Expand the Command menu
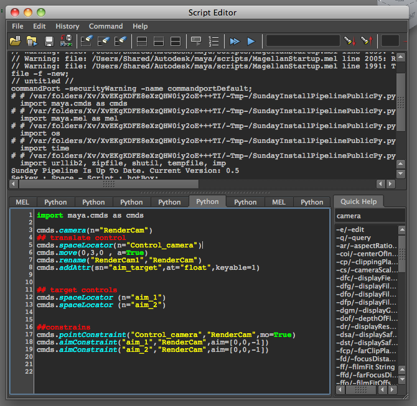The width and height of the screenshot is (417, 406). coord(106,26)
